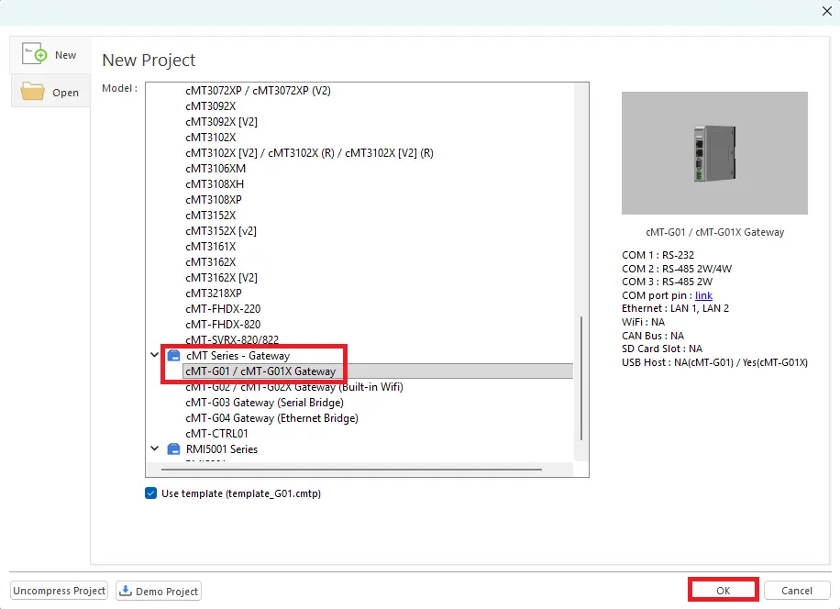840x609 pixels.
Task: Click the Open folder icon in sidebar
Action: [33, 92]
